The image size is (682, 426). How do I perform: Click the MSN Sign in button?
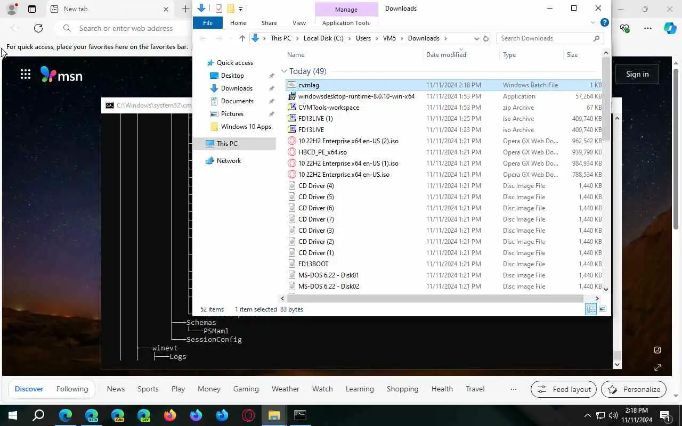(637, 74)
